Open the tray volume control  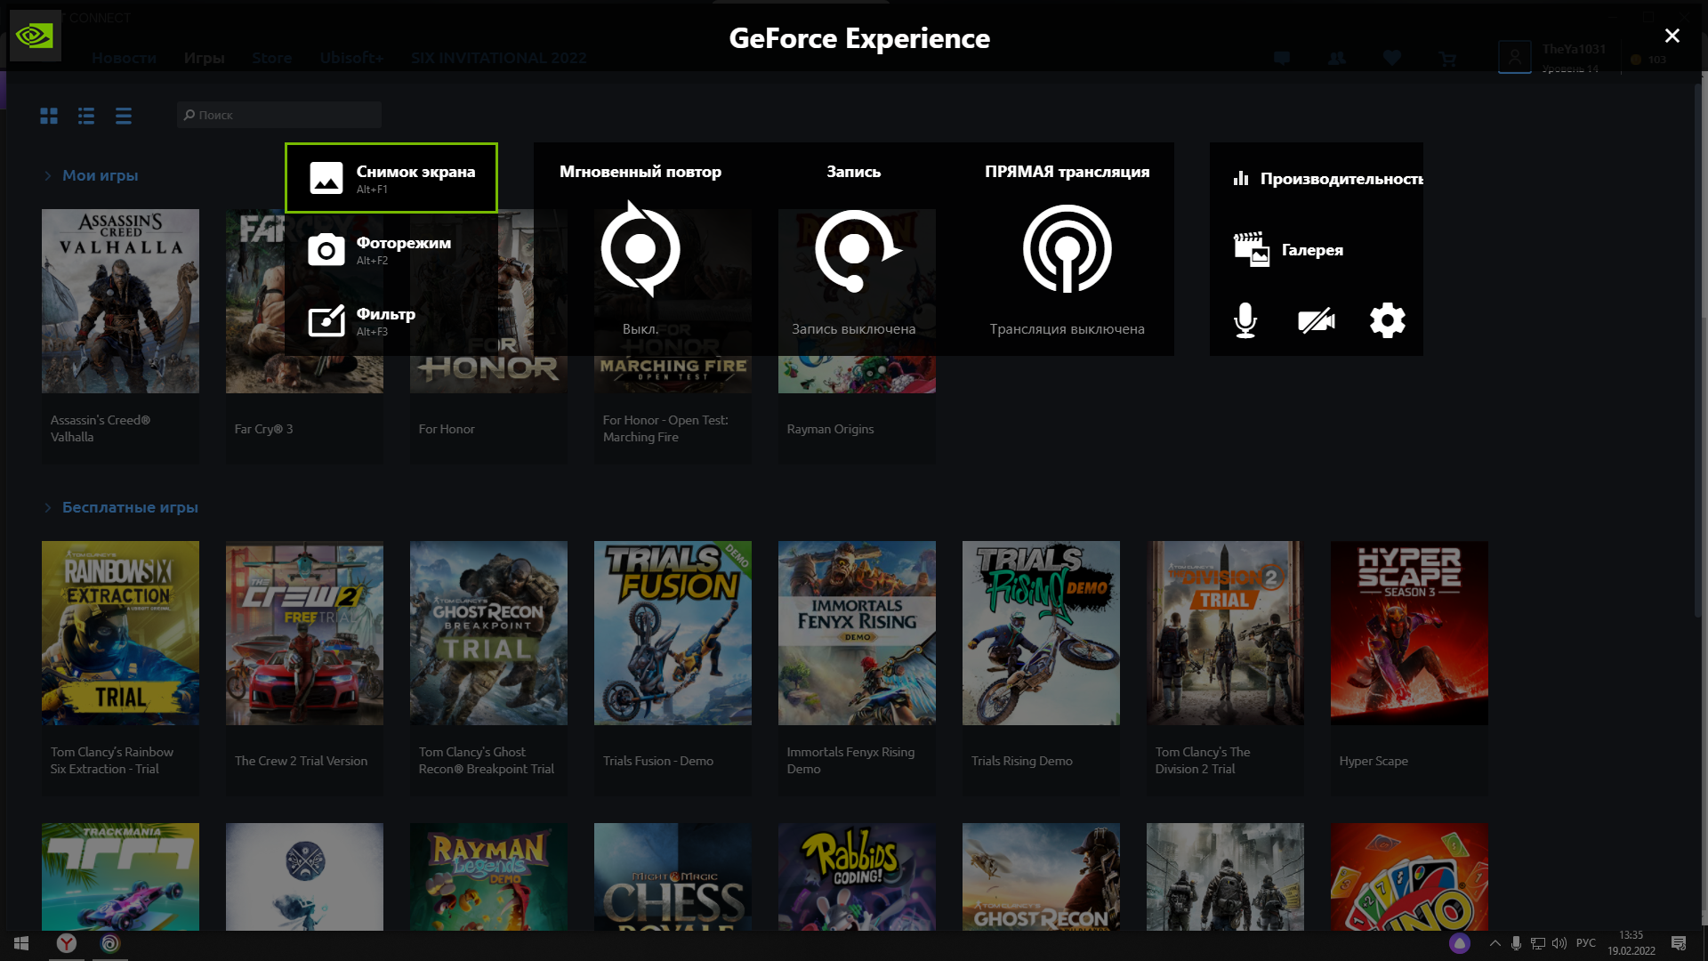[x=1559, y=943]
